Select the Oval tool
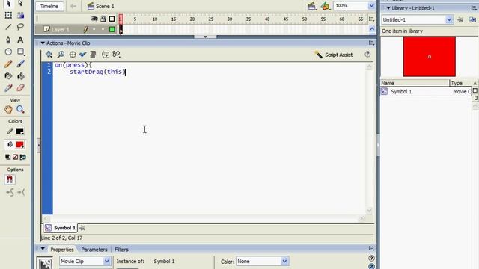 [8, 52]
